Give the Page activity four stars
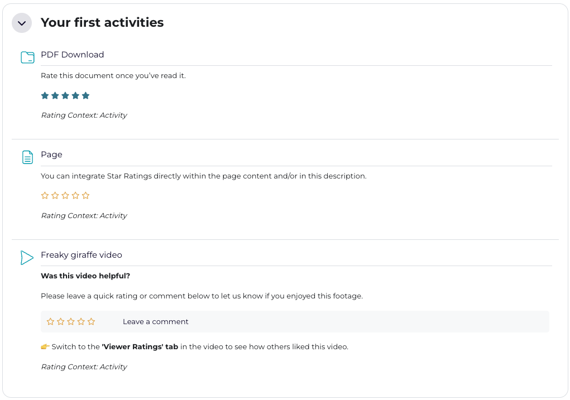This screenshot has width=570, height=400. pos(75,195)
